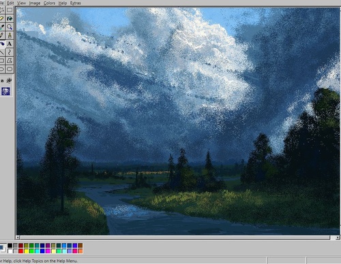Pick the lime green palette color
The width and height of the screenshot is (341, 264).
(31, 251)
